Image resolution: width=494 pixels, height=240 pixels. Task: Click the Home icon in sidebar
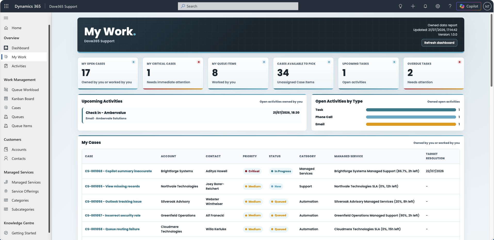(x=6, y=28)
